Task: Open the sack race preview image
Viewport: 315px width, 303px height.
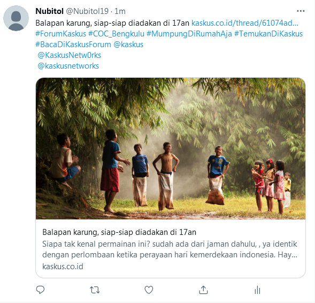Action: pyautogui.click(x=171, y=149)
